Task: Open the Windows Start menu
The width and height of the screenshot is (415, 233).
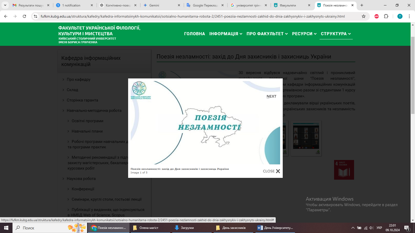Action: tap(6, 228)
